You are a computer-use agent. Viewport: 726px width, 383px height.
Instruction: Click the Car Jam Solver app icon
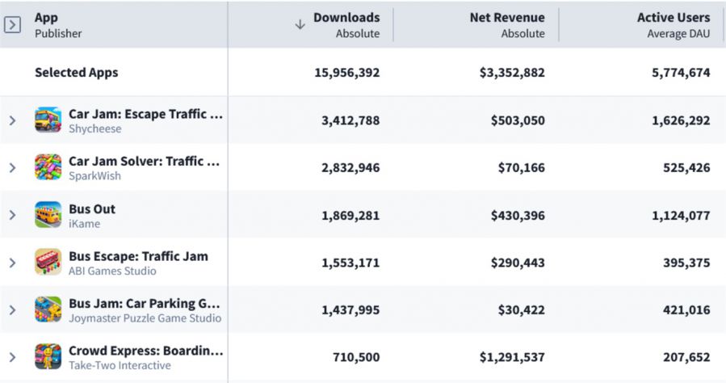click(x=48, y=167)
